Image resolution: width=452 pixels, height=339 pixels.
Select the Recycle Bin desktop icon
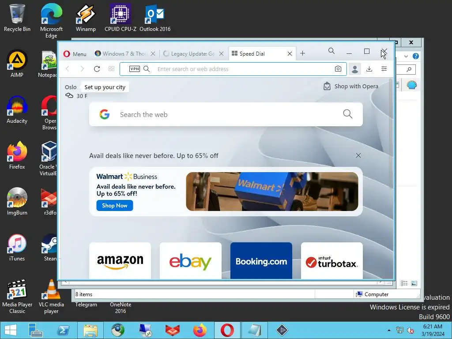[17, 18]
